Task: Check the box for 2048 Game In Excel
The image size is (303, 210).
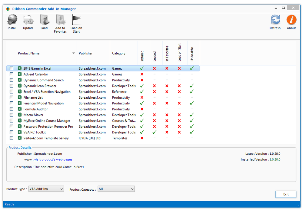Action: pos(12,68)
